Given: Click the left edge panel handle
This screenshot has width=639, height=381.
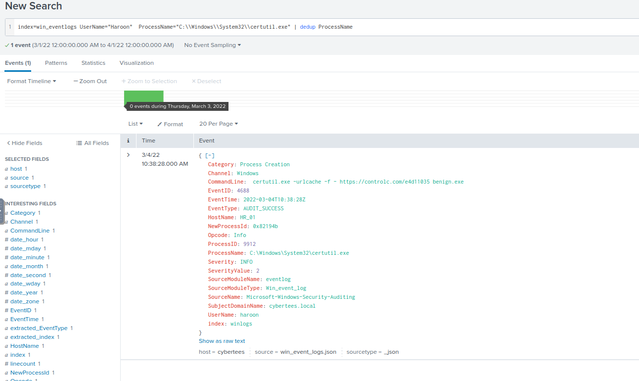Looking at the screenshot, I should (1, 211).
